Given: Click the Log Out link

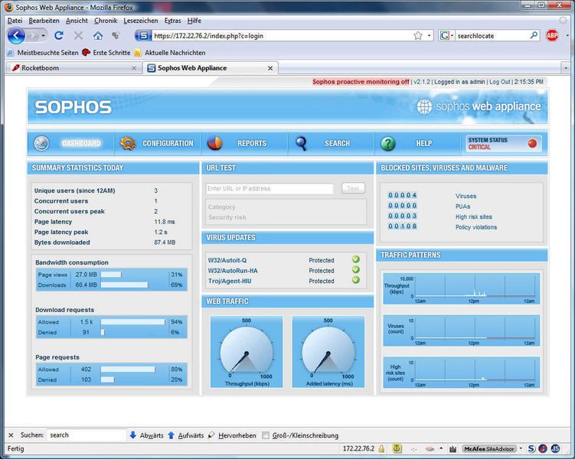Looking at the screenshot, I should click(x=499, y=82).
